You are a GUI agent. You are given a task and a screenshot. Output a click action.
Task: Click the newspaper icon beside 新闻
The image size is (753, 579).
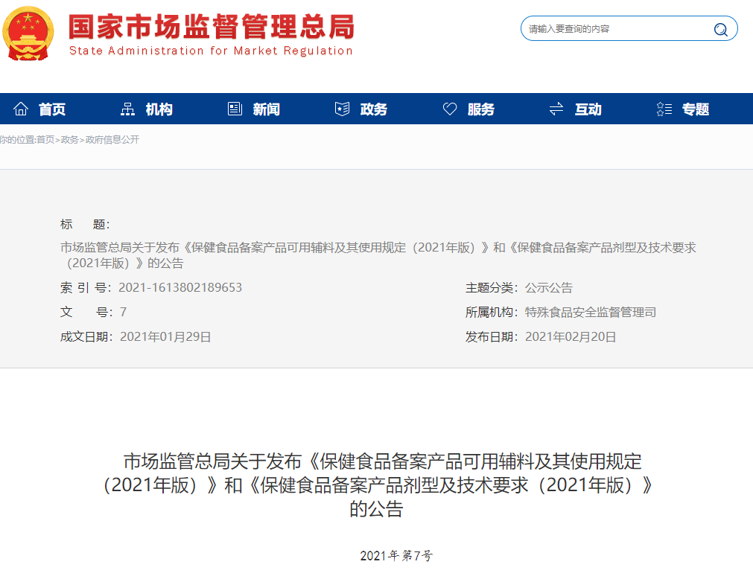click(235, 109)
